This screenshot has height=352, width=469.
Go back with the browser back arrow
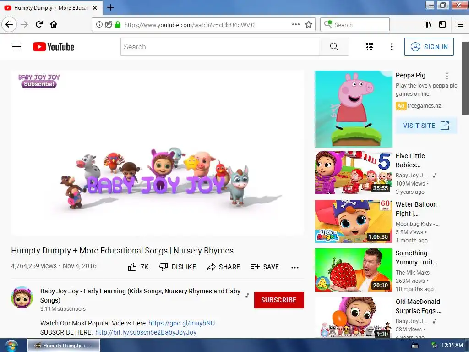9,24
